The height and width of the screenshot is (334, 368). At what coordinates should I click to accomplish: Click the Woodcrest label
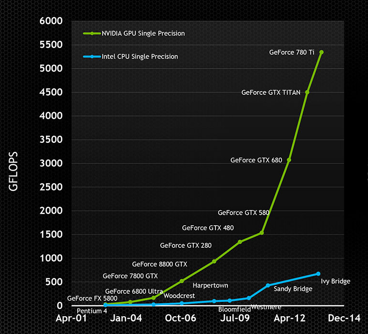(179, 296)
